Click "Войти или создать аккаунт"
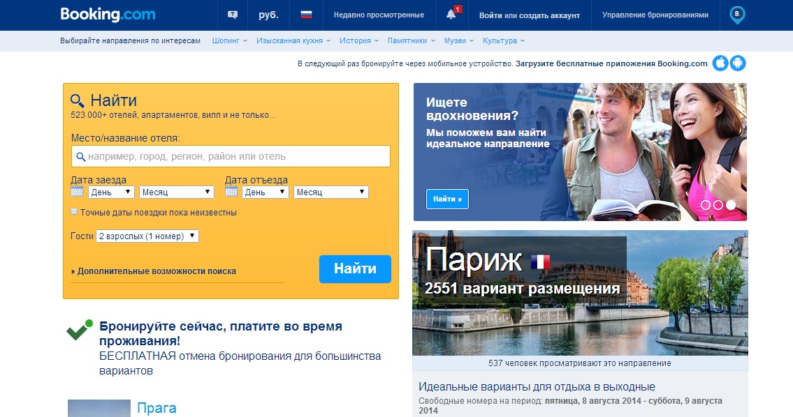The image size is (793, 417). pos(530,15)
